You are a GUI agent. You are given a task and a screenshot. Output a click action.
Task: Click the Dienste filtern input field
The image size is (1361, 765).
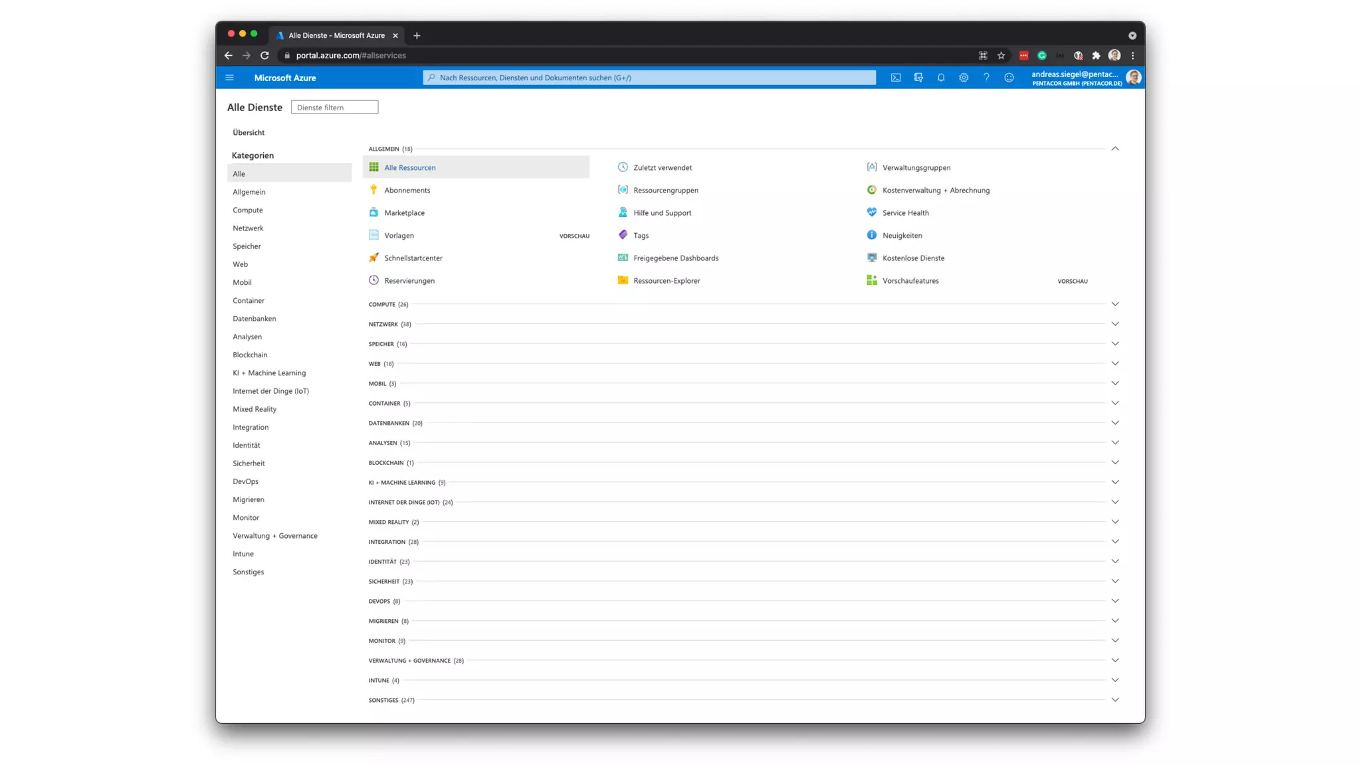point(334,108)
